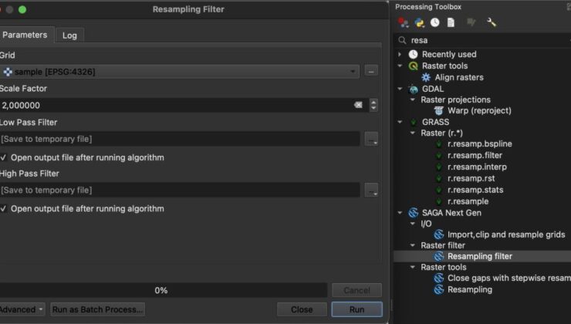The width and height of the screenshot is (571, 324).
Task: Open the Advanced options dropdown
Action: click(x=22, y=309)
